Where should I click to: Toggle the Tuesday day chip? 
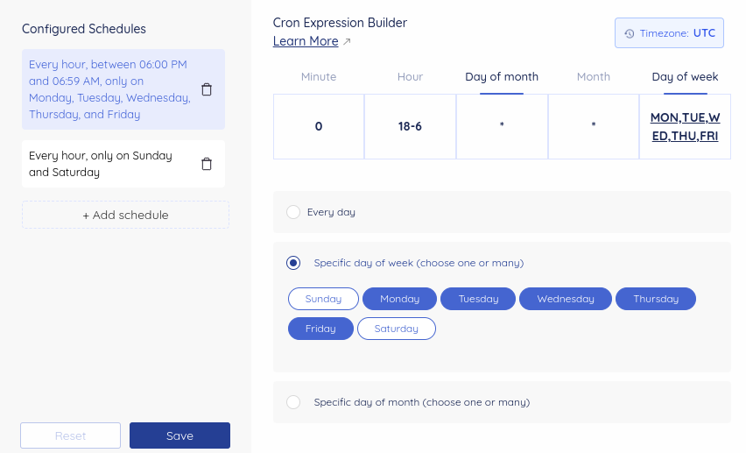tap(478, 299)
